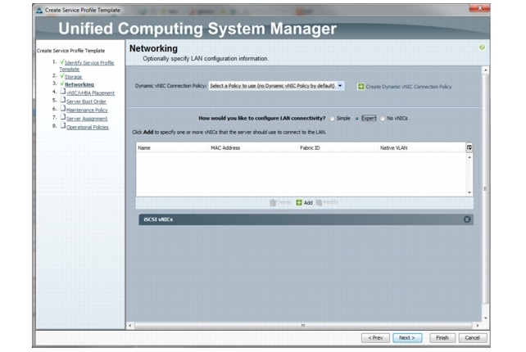Viewport: 526px width, 352px height.
Task: Jump to vNIC/vHBA Placement step
Action: tap(90, 93)
